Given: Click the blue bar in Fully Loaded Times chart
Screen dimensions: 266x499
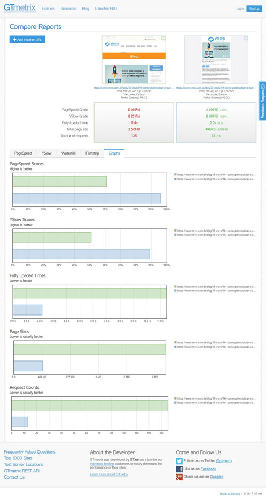Looking at the screenshot, I should tap(27, 310).
